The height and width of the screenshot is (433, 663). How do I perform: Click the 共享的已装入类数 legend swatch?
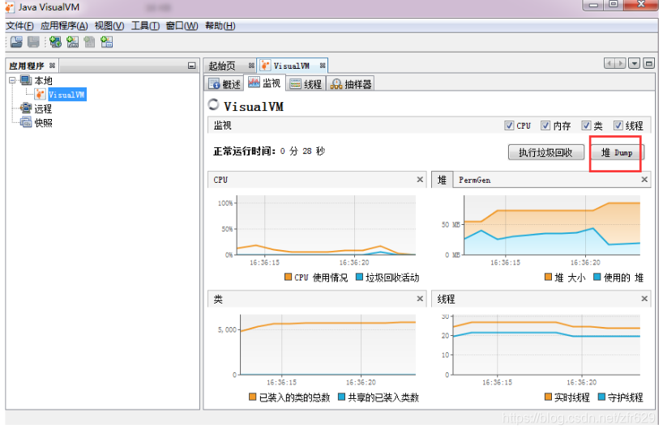pos(342,397)
